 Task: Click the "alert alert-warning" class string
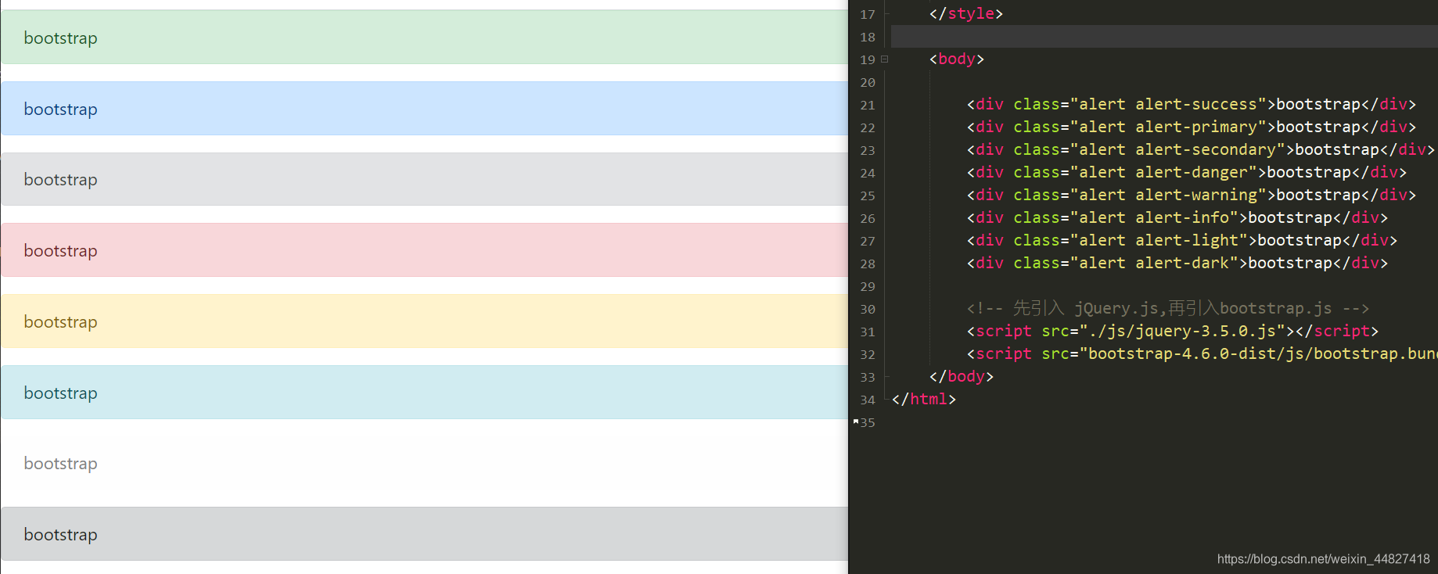[x=1169, y=195]
